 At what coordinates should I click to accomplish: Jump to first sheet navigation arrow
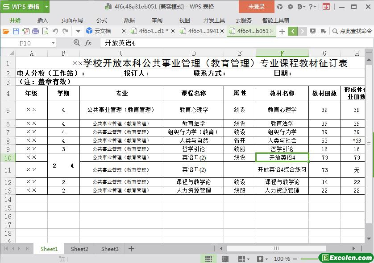[6, 249]
